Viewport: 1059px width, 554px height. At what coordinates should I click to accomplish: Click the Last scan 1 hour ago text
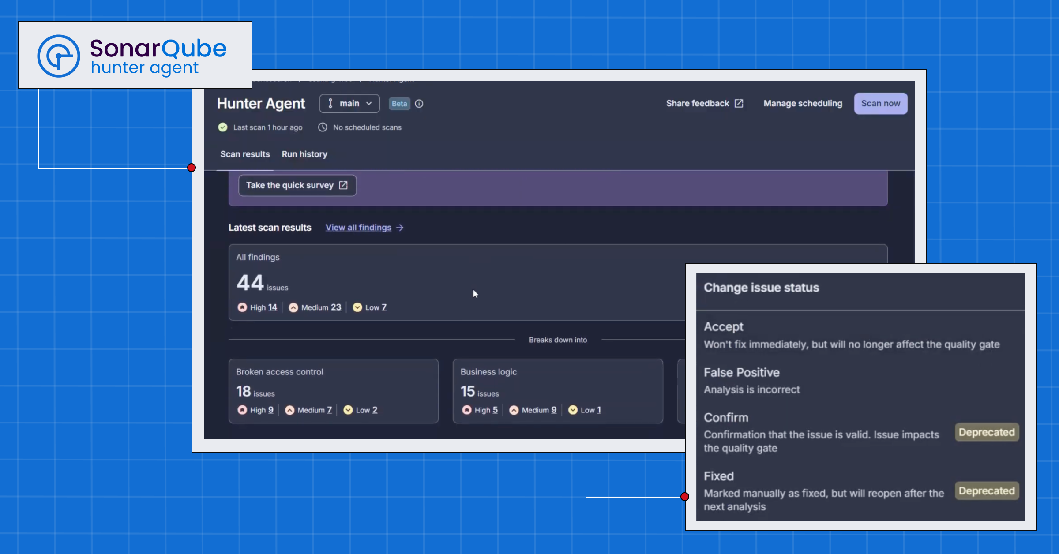click(x=268, y=127)
